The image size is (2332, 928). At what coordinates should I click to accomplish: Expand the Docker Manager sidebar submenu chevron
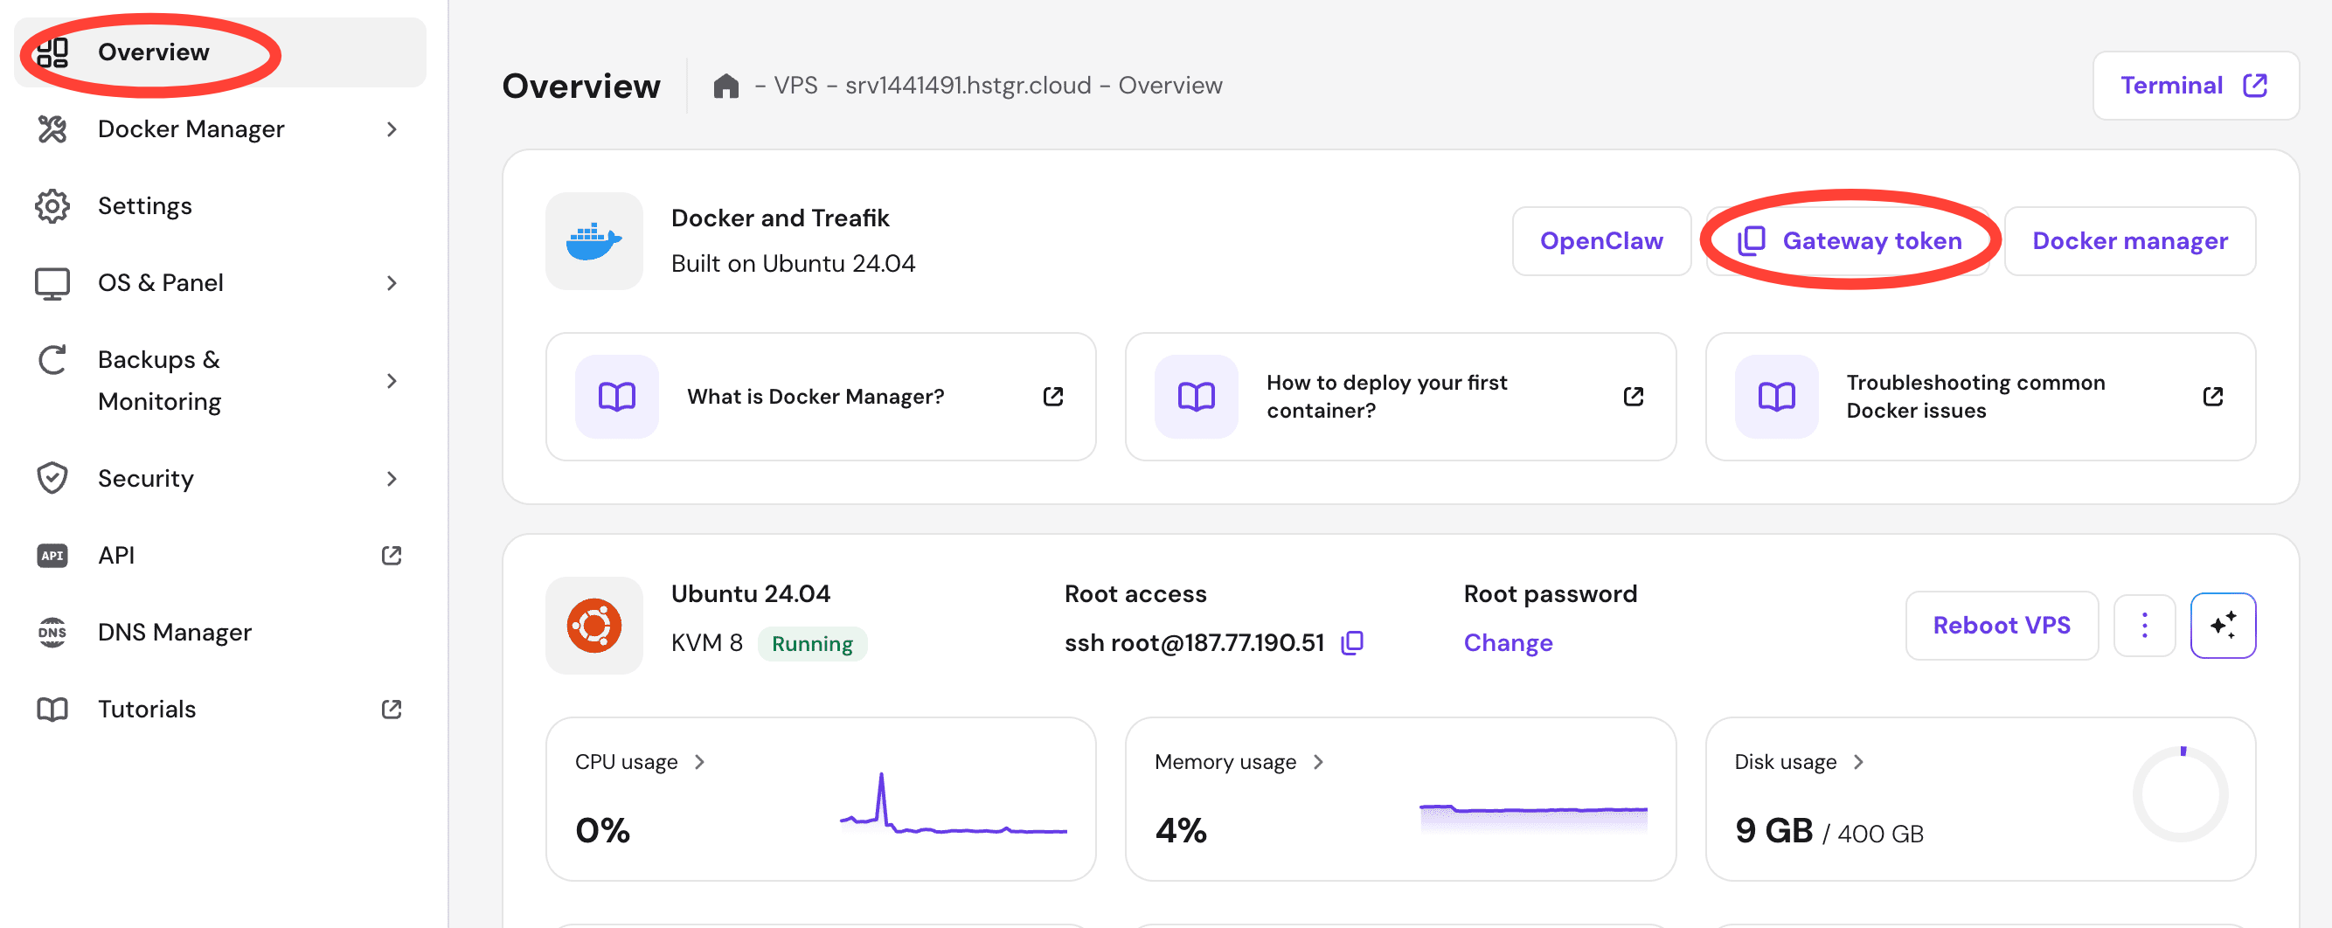pyautogui.click(x=392, y=129)
